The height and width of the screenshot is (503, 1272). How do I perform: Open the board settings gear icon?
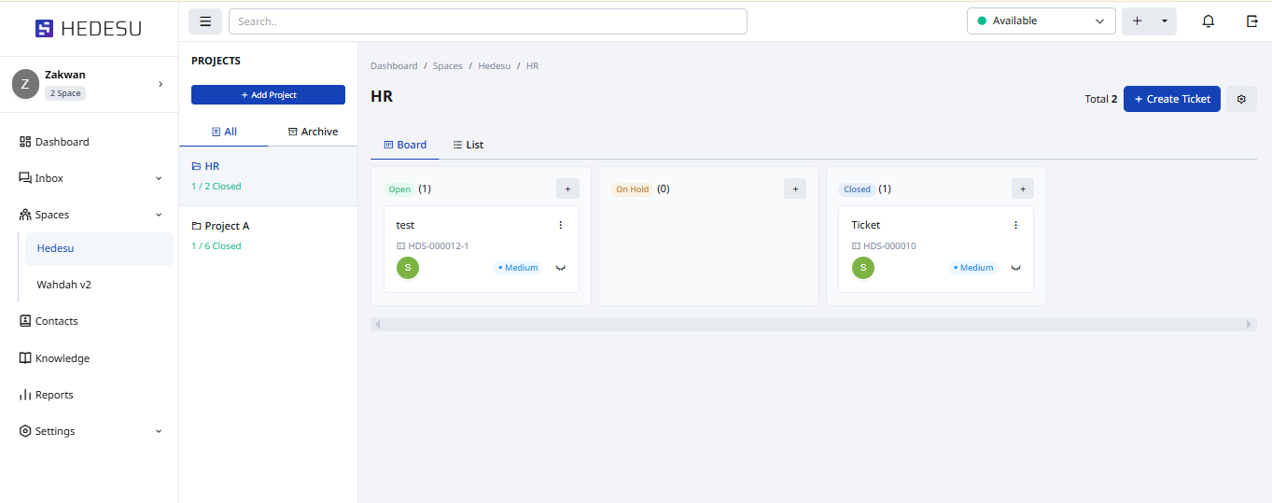pos(1241,99)
